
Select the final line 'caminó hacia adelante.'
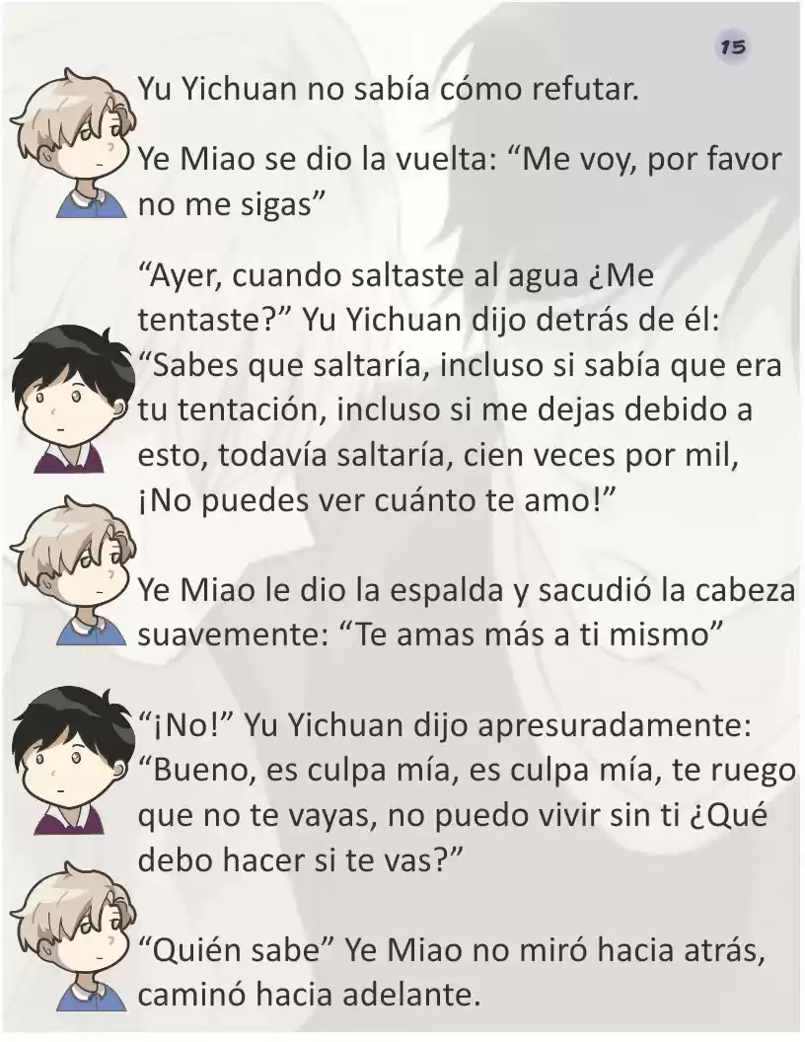(x=309, y=995)
